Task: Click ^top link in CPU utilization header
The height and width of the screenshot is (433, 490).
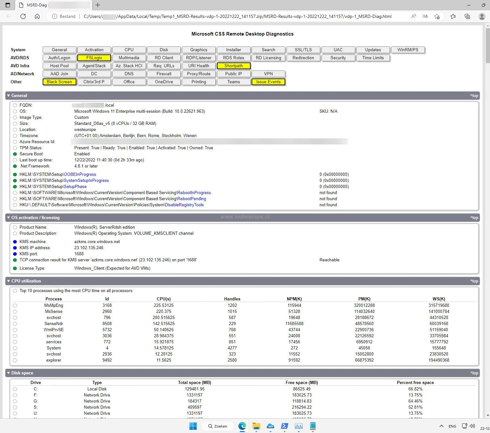Action: [x=474, y=281]
